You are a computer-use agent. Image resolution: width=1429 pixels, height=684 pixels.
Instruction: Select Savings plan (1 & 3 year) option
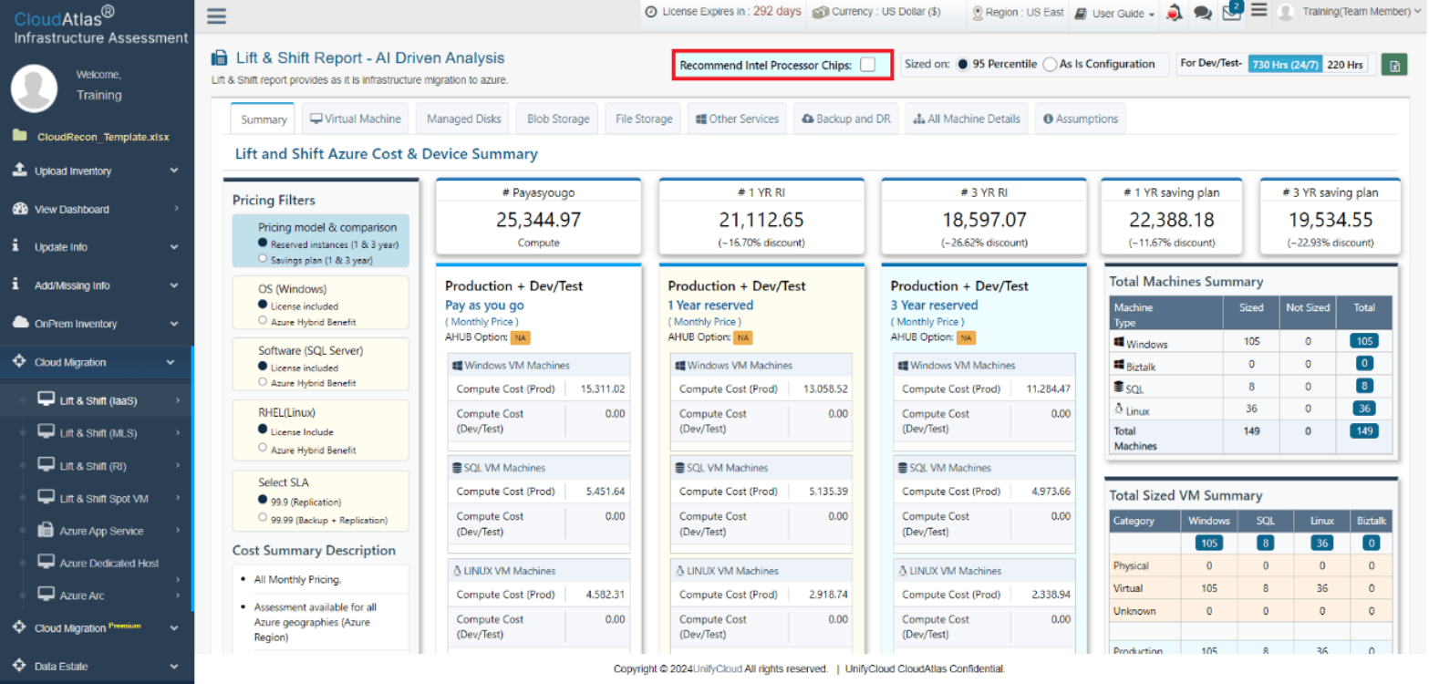coord(264,260)
